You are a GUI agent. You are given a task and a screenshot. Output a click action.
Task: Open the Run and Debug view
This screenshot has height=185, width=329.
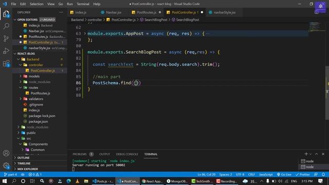pyautogui.click(x=6, y=51)
